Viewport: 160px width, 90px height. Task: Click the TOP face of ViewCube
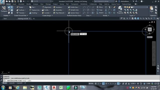click(150, 29)
